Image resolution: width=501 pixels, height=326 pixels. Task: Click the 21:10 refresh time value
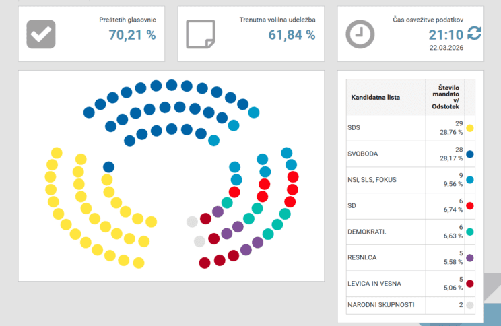(x=444, y=34)
